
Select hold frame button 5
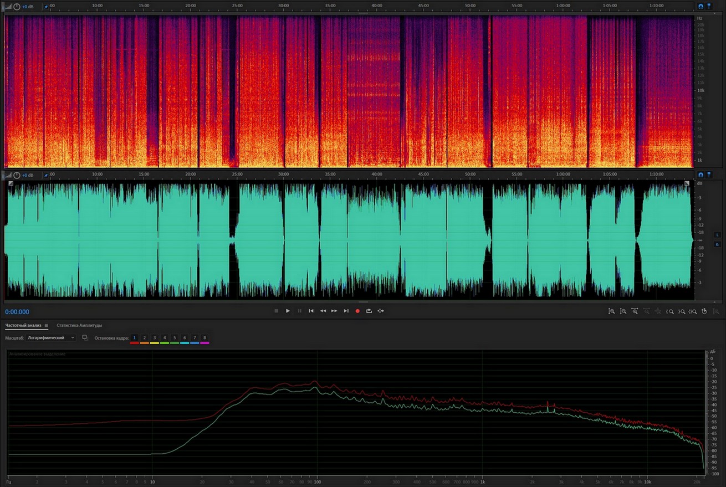(x=175, y=337)
